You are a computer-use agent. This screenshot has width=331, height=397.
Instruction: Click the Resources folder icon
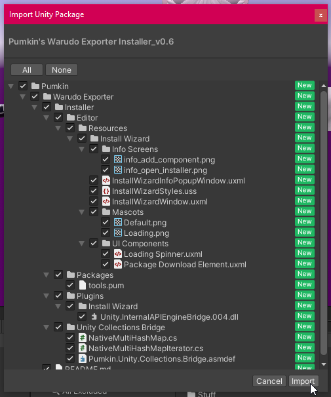pyautogui.click(x=83, y=128)
